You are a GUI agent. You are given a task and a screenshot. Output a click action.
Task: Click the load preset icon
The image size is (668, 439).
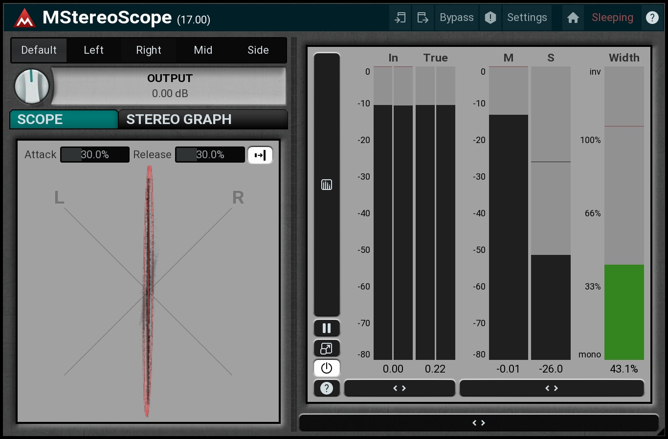401,18
